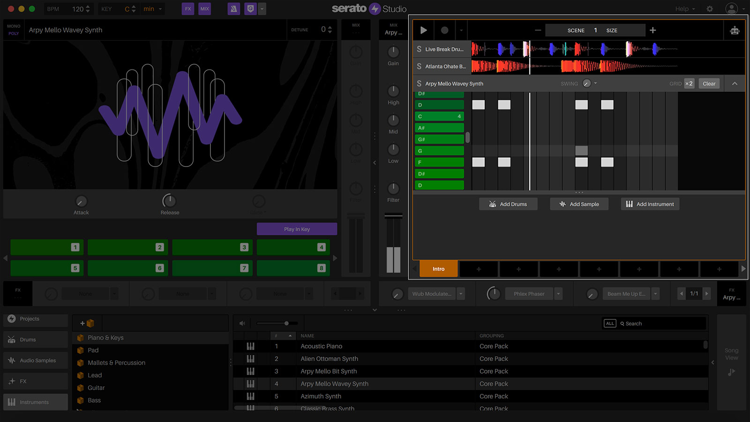Clear the note pattern
Image resolution: width=750 pixels, height=422 pixels.
tap(709, 83)
